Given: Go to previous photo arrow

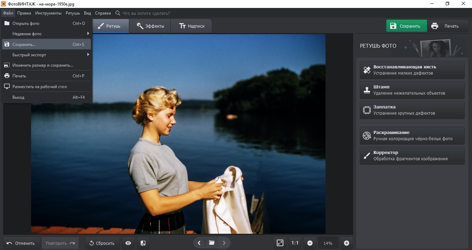Looking at the screenshot, I should pos(199,243).
